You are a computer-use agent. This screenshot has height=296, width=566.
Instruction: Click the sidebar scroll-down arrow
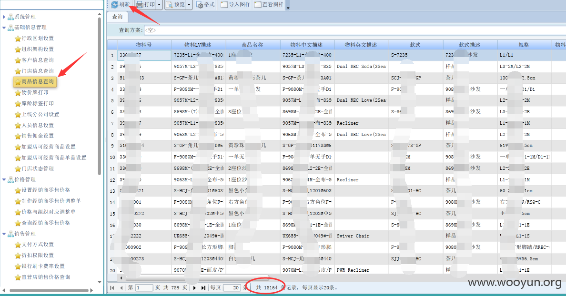point(100,282)
